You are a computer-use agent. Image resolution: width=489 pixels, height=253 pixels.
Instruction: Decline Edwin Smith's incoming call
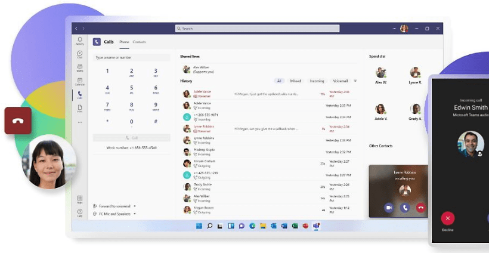(448, 218)
